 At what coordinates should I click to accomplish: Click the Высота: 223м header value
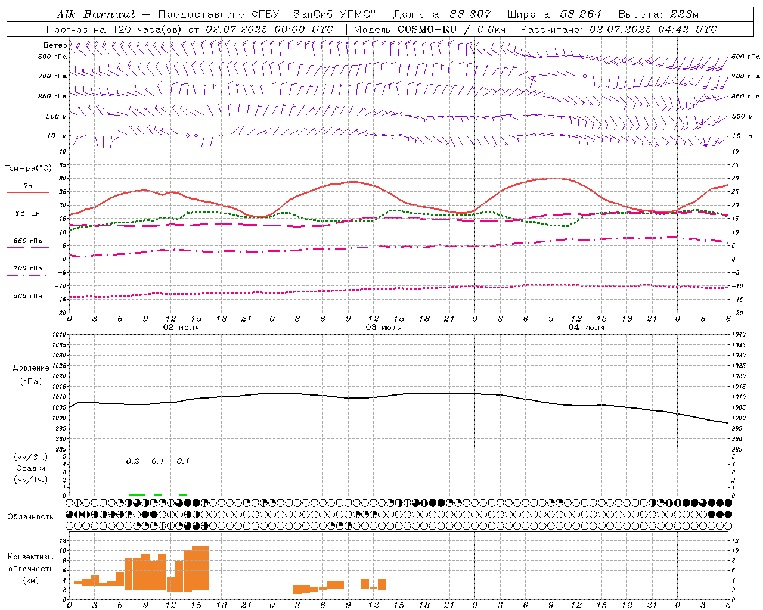[x=658, y=14]
